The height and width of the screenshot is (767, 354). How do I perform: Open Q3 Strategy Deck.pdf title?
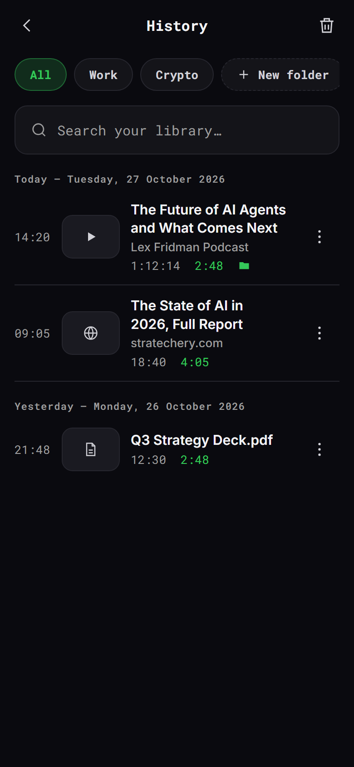tap(202, 440)
